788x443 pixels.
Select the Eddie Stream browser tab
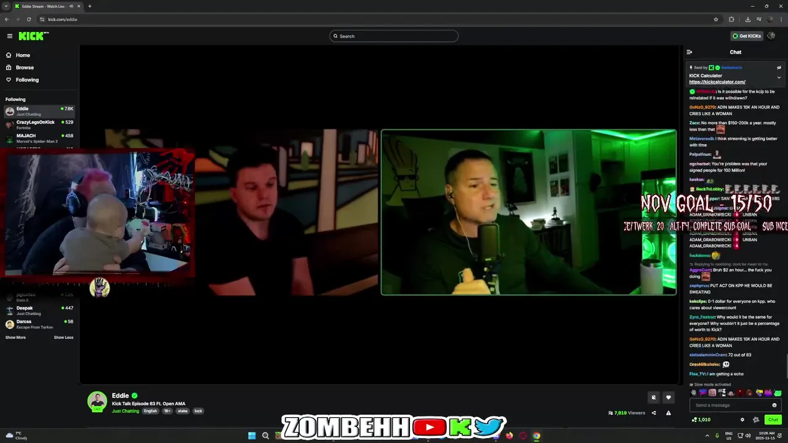tap(48, 6)
